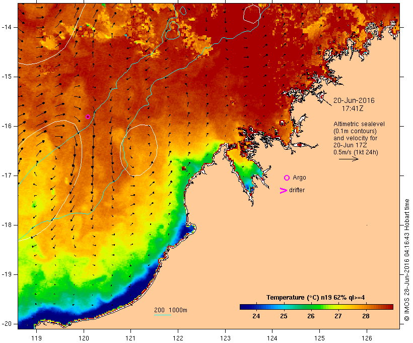This screenshot has height=343, width=413.
Task: Click the drifter legend arrow symbol
Action: point(283,191)
